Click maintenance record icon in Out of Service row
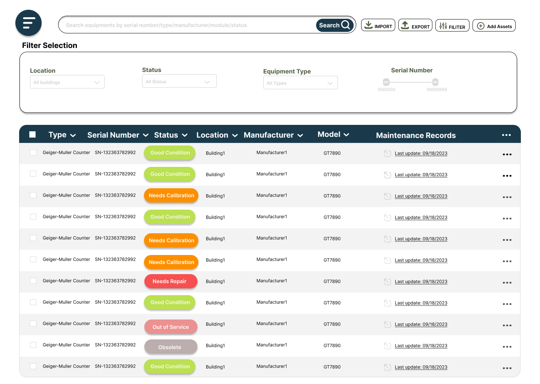The width and height of the screenshot is (540, 384). coord(388,324)
